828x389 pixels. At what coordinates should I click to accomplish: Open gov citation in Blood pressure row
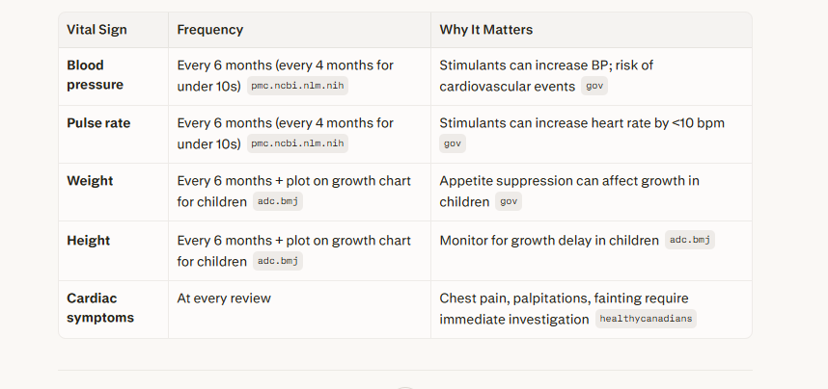pos(594,86)
